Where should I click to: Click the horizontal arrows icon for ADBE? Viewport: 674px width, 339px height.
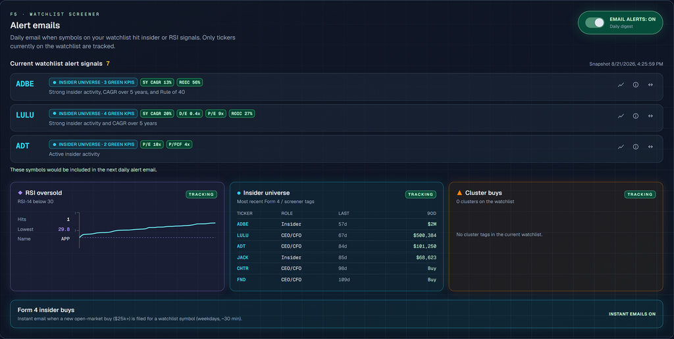coord(650,85)
